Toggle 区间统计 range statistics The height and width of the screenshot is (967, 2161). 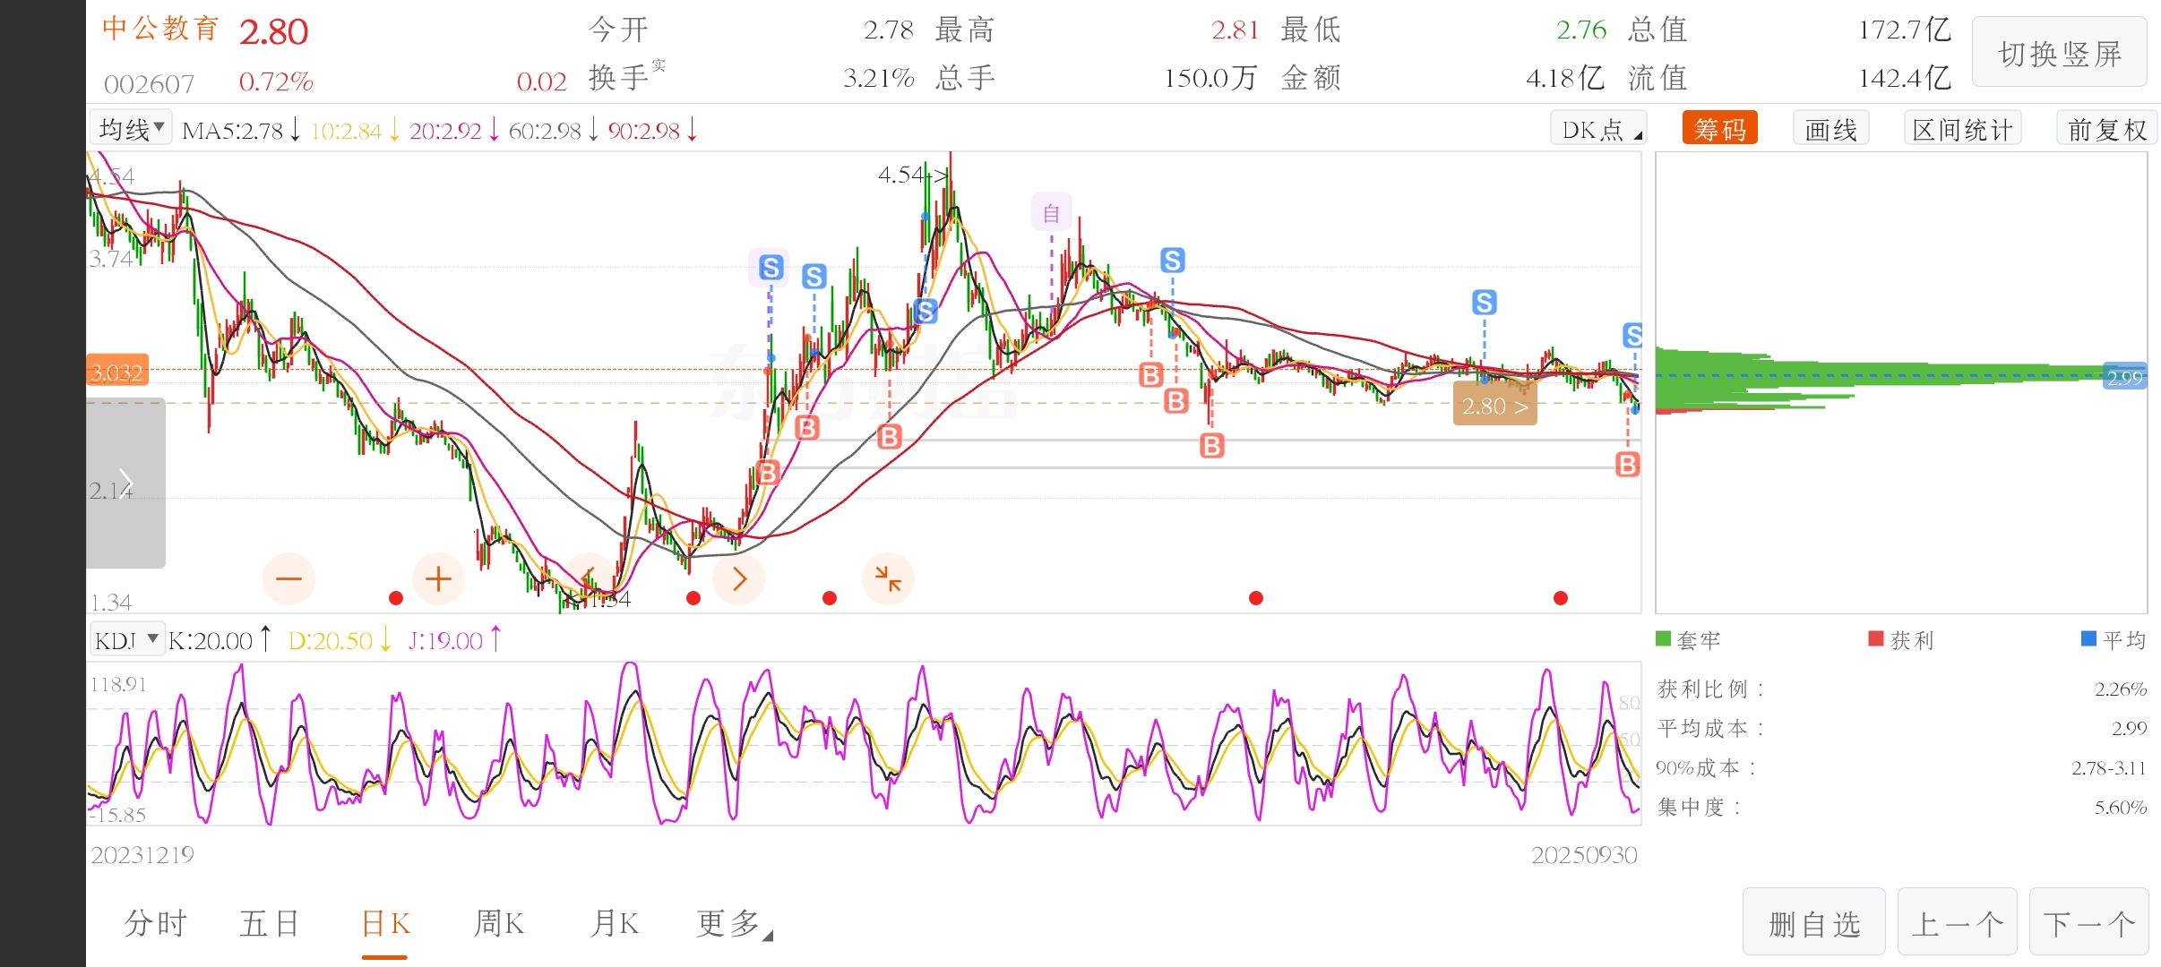click(x=1962, y=130)
